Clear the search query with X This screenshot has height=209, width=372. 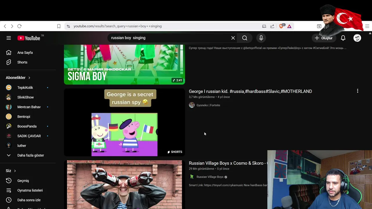pyautogui.click(x=233, y=38)
